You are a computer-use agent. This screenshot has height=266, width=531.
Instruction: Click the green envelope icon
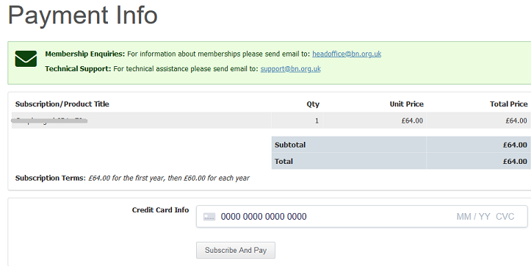(26, 59)
